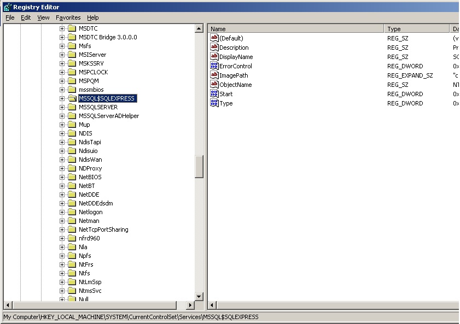Open the Favorites menu
This screenshot has width=460, height=324.
(68, 17)
